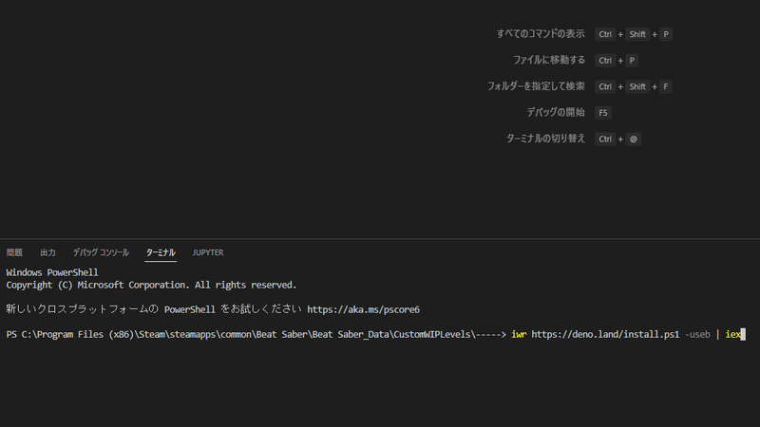
Task: Click the iwr command in the terminal
Action: click(x=519, y=334)
